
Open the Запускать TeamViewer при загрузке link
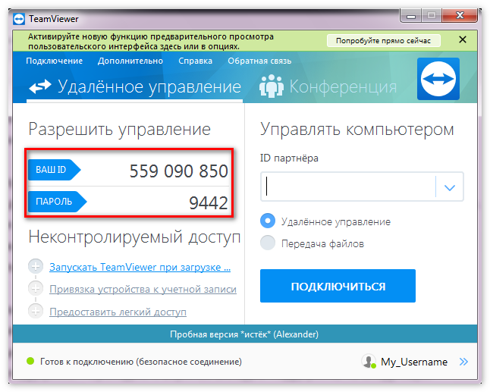pos(140,267)
